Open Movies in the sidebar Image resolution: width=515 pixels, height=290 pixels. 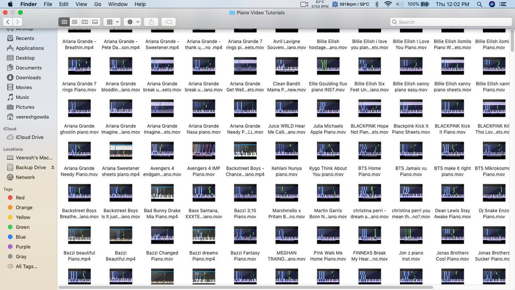click(x=24, y=88)
